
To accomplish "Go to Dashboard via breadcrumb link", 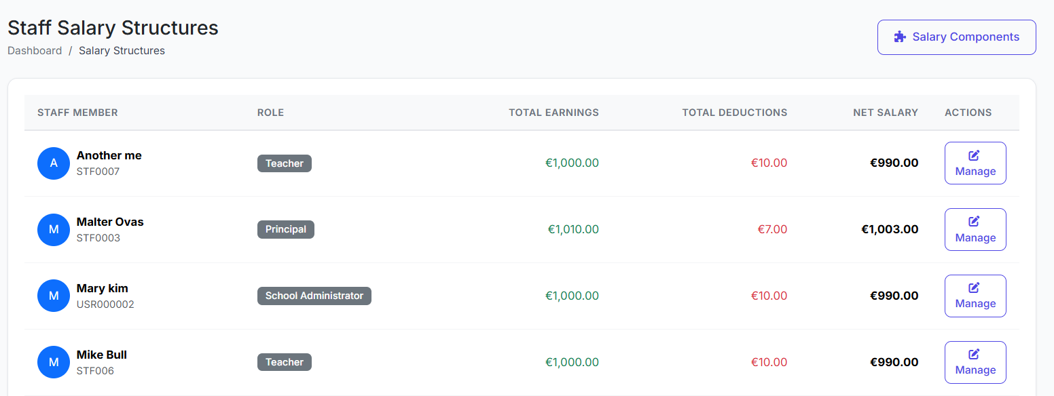I will (x=35, y=51).
